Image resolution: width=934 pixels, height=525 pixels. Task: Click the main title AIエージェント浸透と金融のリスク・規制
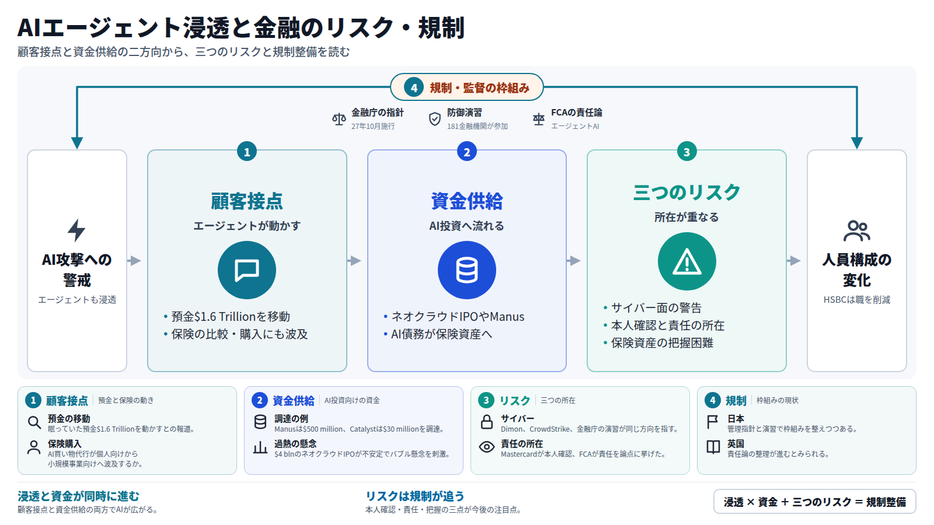point(241,27)
